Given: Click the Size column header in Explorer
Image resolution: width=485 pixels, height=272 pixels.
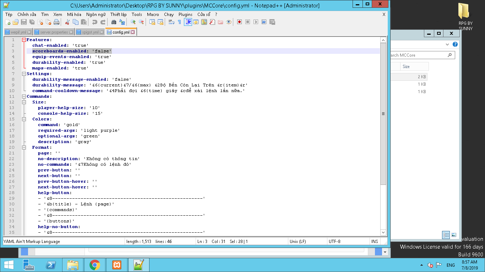Looking at the screenshot, I should click(x=414, y=67).
